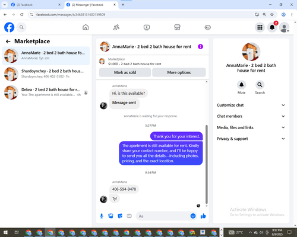
Task: Show hidden system tray icons chevron
Action: pyautogui.click(x=250, y=232)
